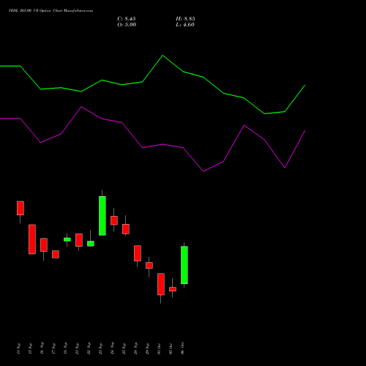Select the '29 Sep' date axis label

[x=147, y=348]
